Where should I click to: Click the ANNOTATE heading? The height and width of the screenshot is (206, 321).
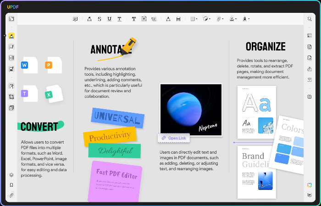pyautogui.click(x=111, y=50)
